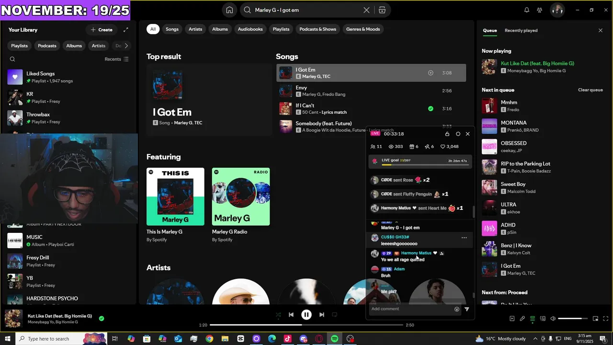The width and height of the screenshot is (613, 345).
Task: Clear the search field with the X
Action: pyautogui.click(x=366, y=10)
